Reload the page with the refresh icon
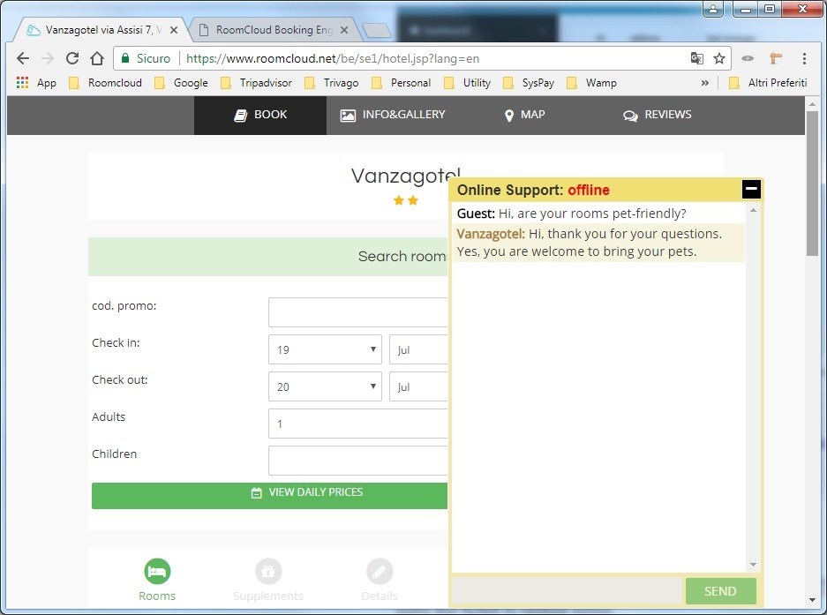 (x=72, y=58)
